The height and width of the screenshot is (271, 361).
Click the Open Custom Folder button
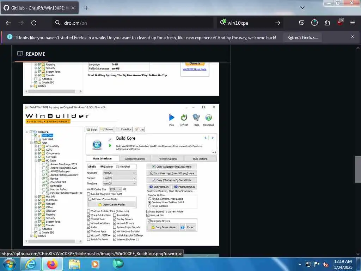pyautogui.click(x=112, y=204)
